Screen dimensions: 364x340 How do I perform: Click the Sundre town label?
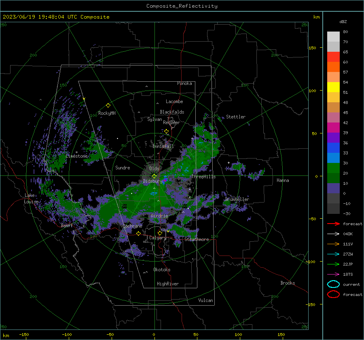[123, 167]
